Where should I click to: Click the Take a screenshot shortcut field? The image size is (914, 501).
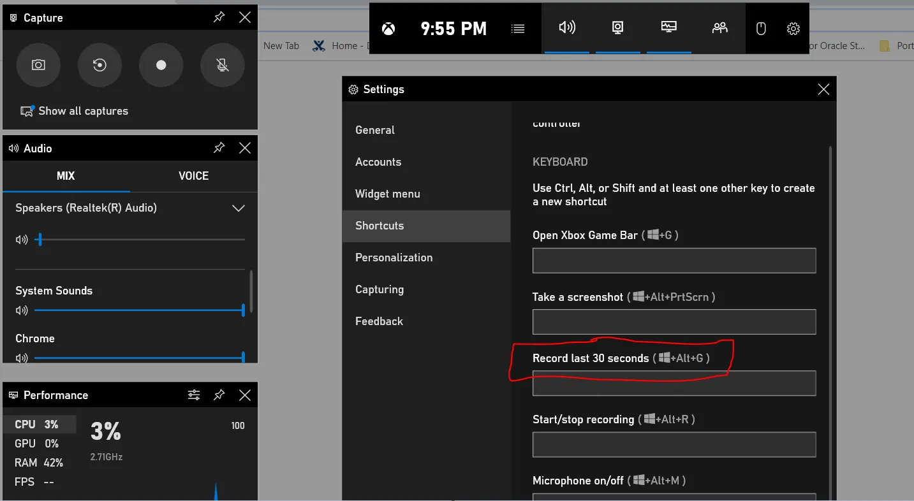674,322
